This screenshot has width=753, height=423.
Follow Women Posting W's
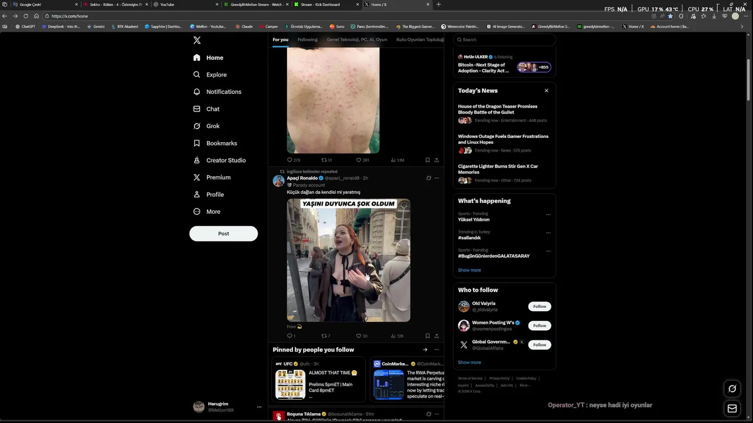click(539, 325)
